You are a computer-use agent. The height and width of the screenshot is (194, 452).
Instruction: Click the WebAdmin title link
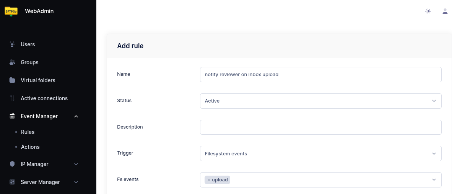39,11
